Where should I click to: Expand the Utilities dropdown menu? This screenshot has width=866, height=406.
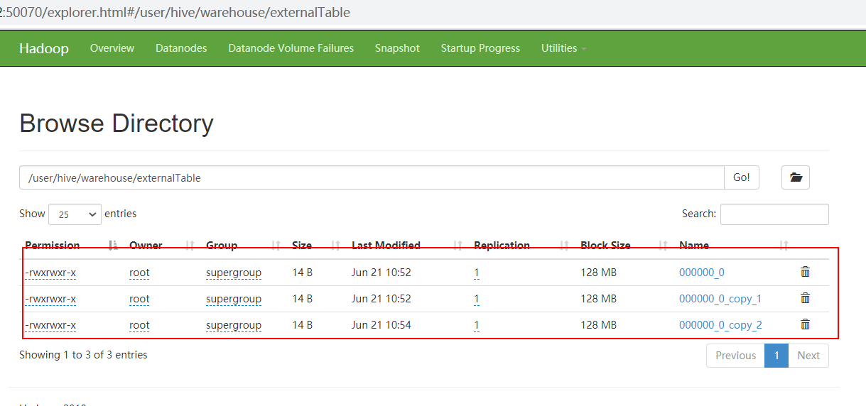click(x=564, y=48)
